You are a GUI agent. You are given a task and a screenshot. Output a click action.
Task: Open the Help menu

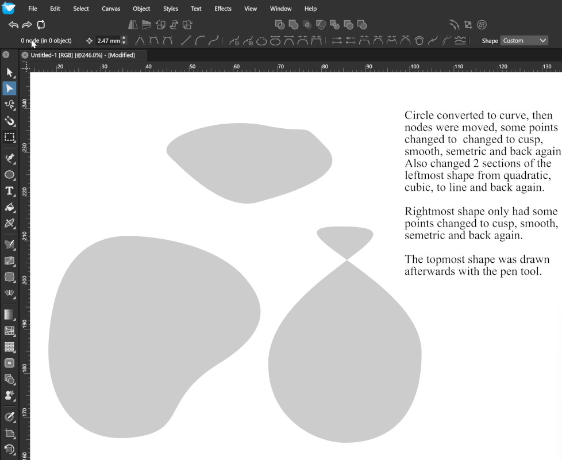[310, 9]
